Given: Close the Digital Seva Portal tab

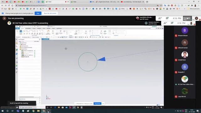Looking at the screenshot, I should coord(118,2).
